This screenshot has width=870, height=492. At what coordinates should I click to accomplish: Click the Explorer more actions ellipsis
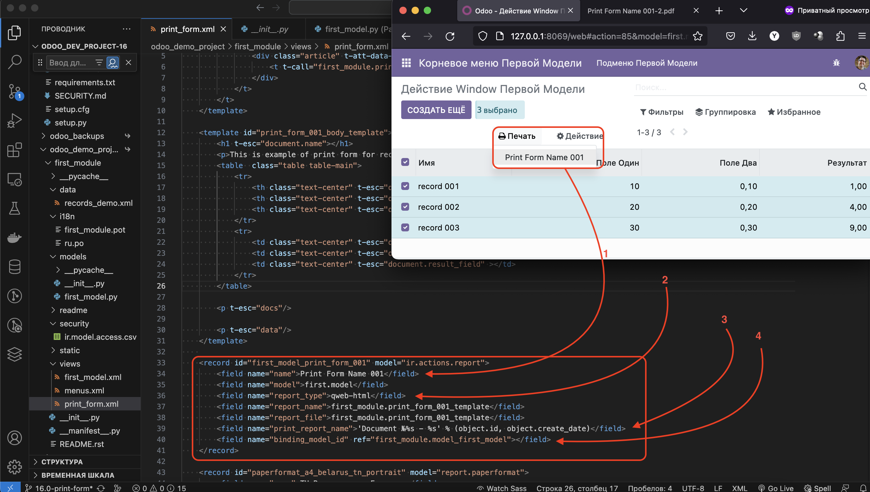126,29
